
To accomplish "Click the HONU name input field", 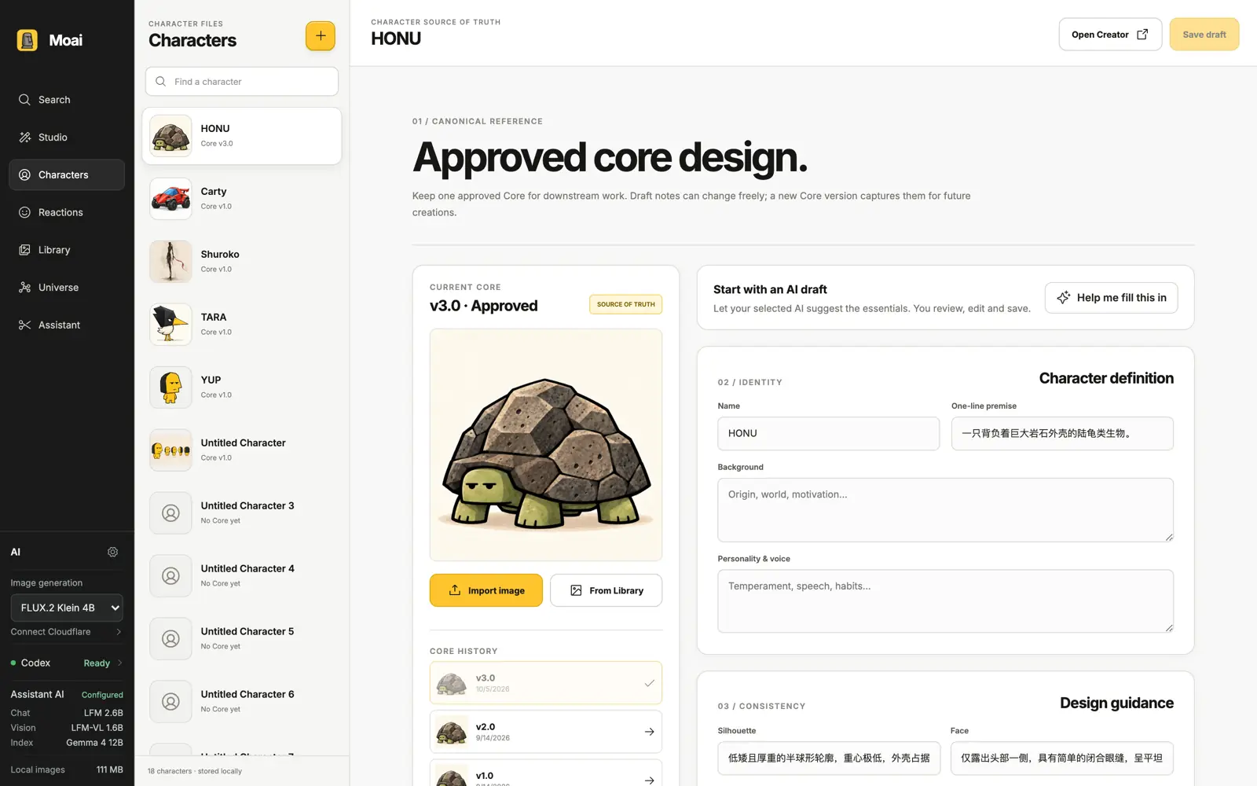I will click(x=828, y=434).
